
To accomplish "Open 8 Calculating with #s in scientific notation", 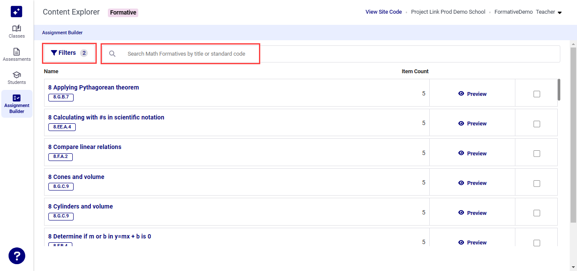I will [x=106, y=117].
